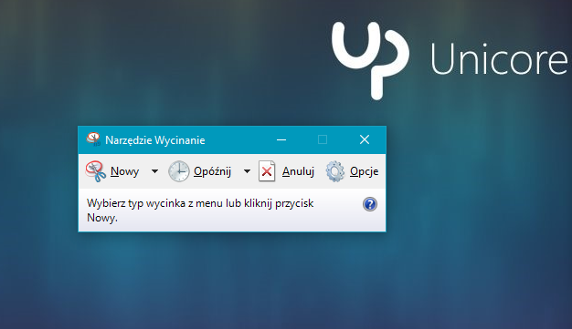
Task: Click the Unicore text on the desktop
Action: coord(499,58)
